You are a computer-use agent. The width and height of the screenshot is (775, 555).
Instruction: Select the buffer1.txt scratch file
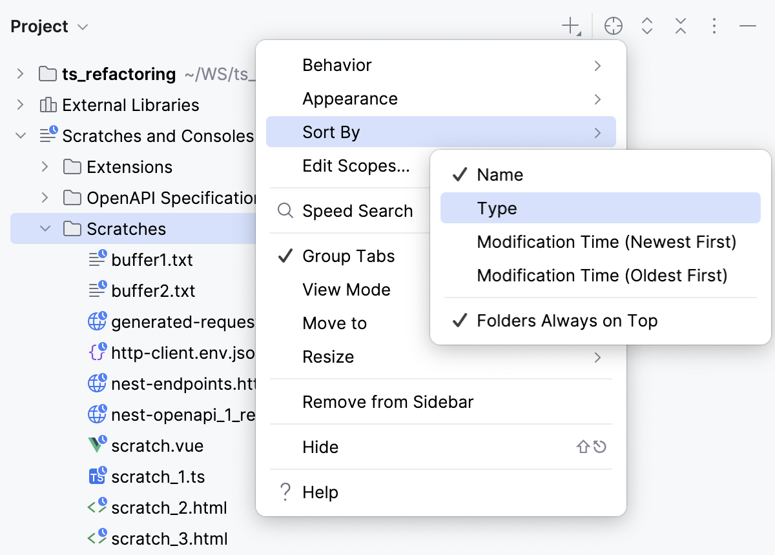(152, 260)
